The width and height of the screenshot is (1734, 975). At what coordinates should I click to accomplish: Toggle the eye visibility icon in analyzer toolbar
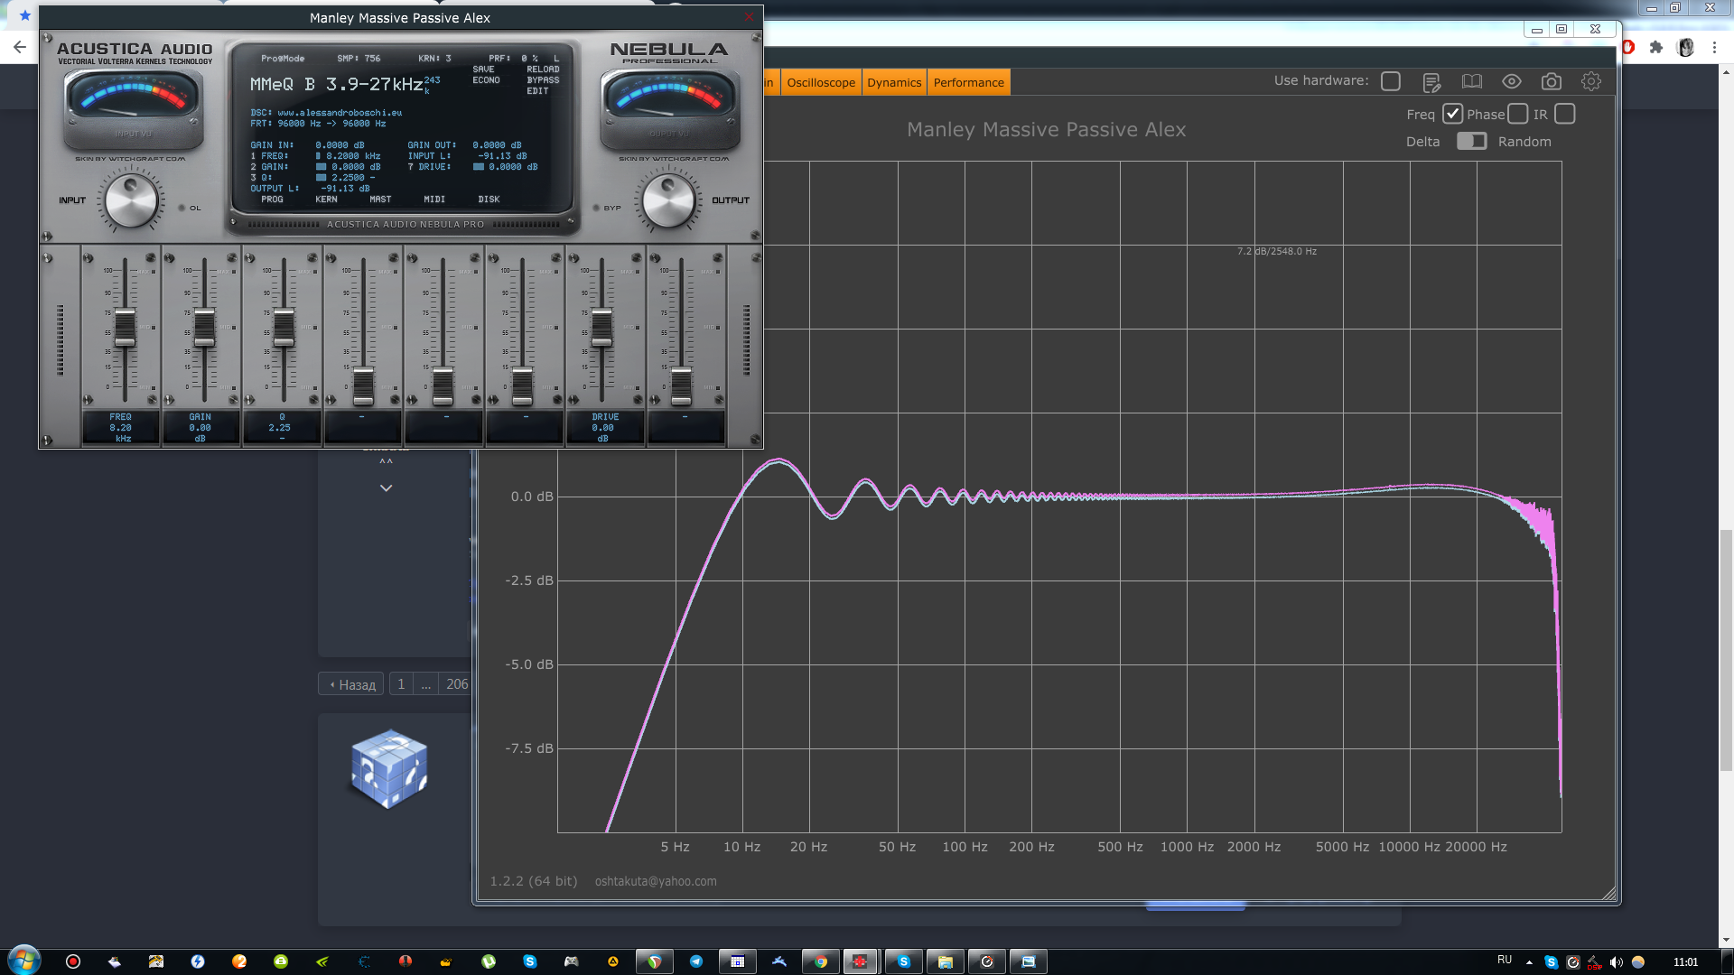tap(1512, 82)
